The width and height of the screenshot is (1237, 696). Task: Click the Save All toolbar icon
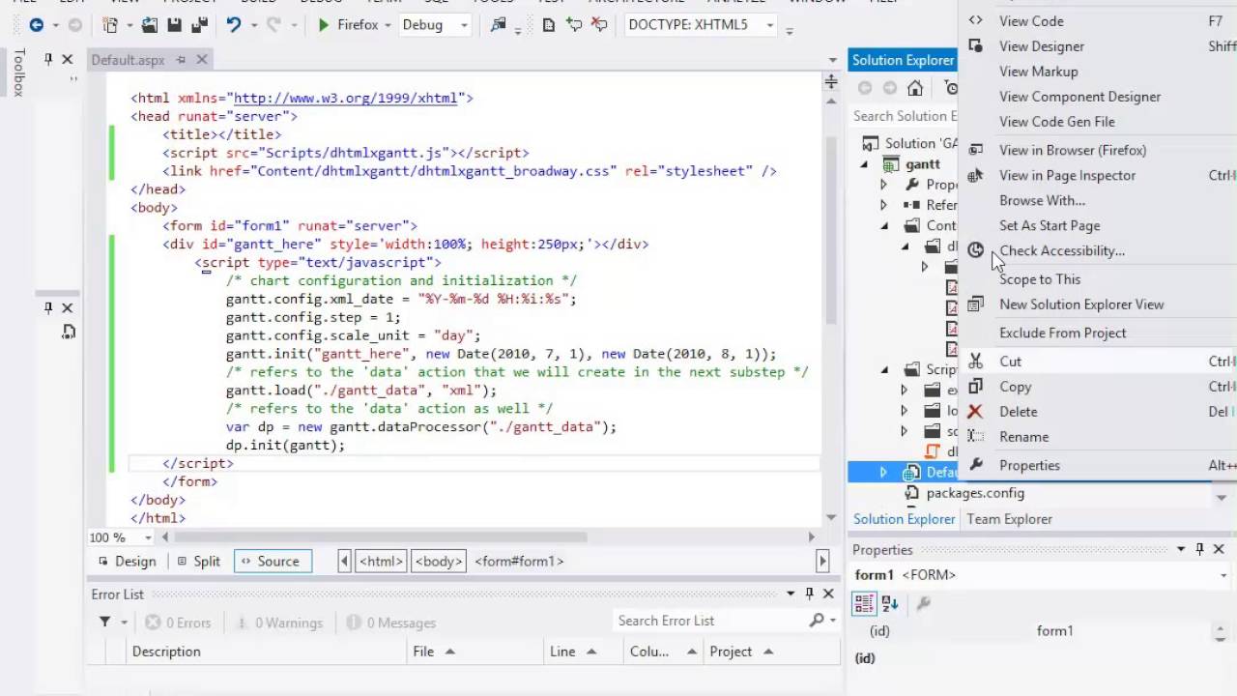[198, 25]
